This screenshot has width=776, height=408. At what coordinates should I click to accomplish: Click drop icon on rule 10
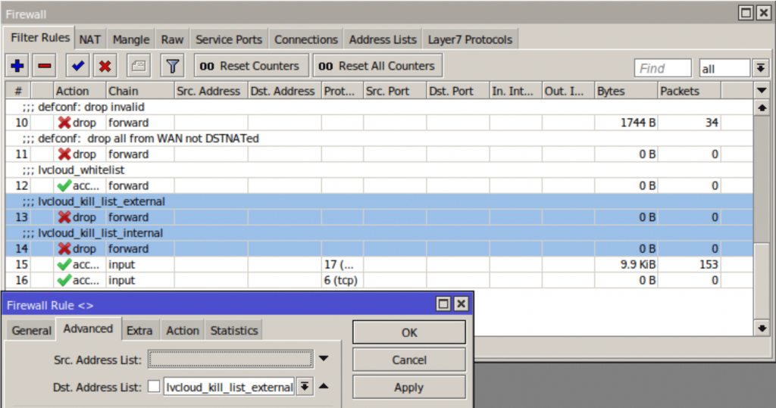(64, 123)
